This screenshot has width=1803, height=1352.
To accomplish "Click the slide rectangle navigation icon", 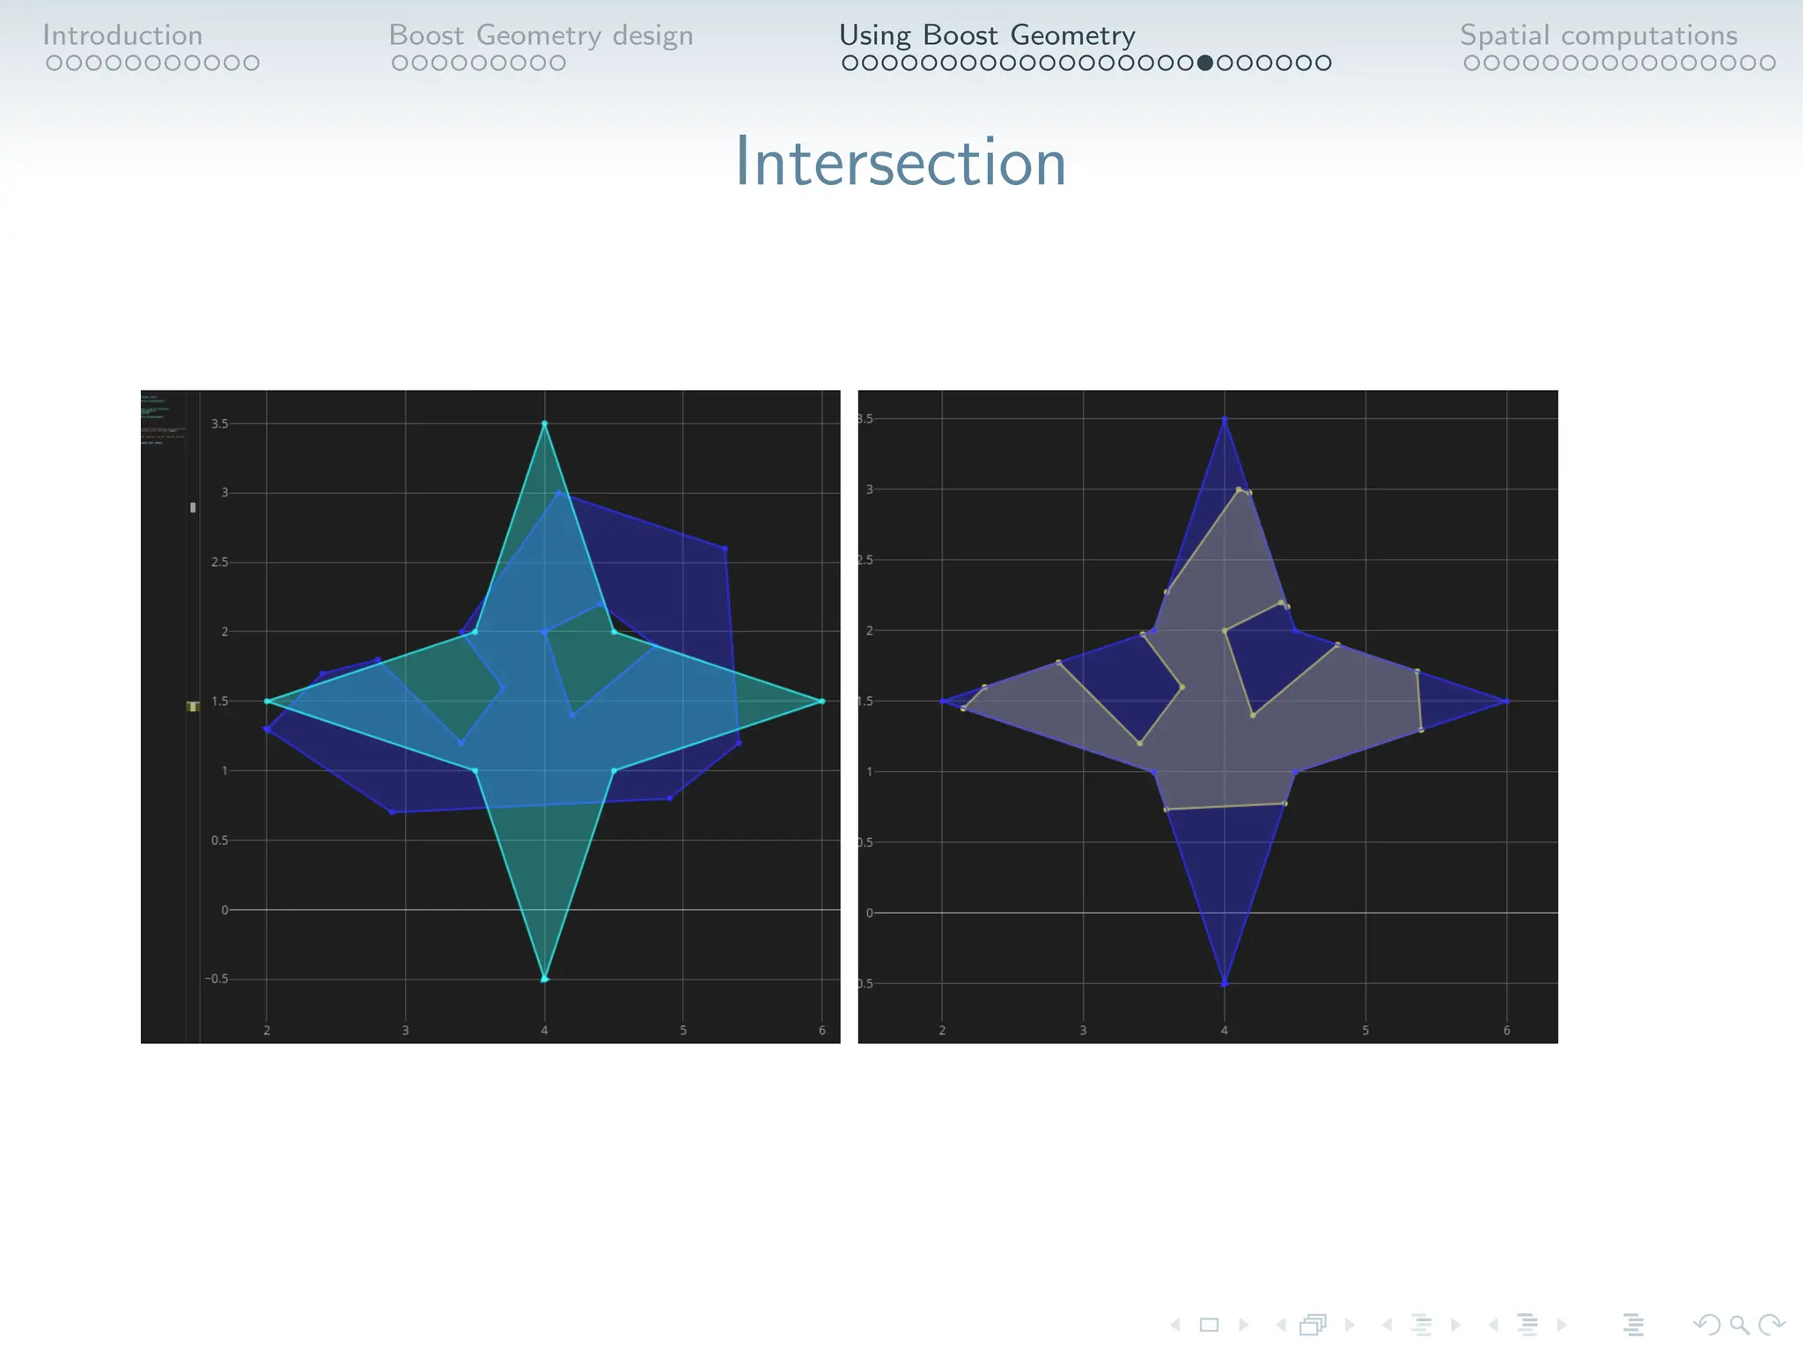I will coord(1209,1325).
